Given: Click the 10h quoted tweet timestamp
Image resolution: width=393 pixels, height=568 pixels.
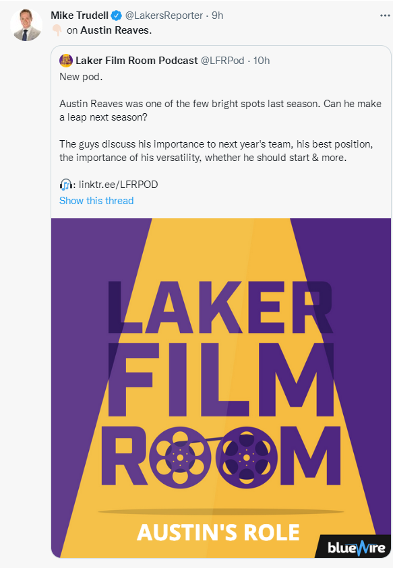Looking at the screenshot, I should click(262, 61).
